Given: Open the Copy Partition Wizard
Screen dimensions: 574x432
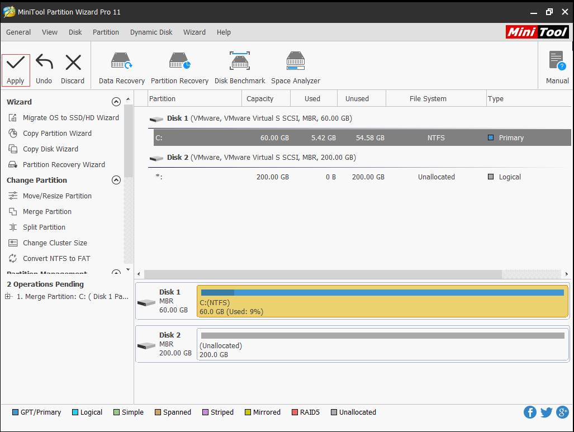Looking at the screenshot, I should [x=59, y=133].
